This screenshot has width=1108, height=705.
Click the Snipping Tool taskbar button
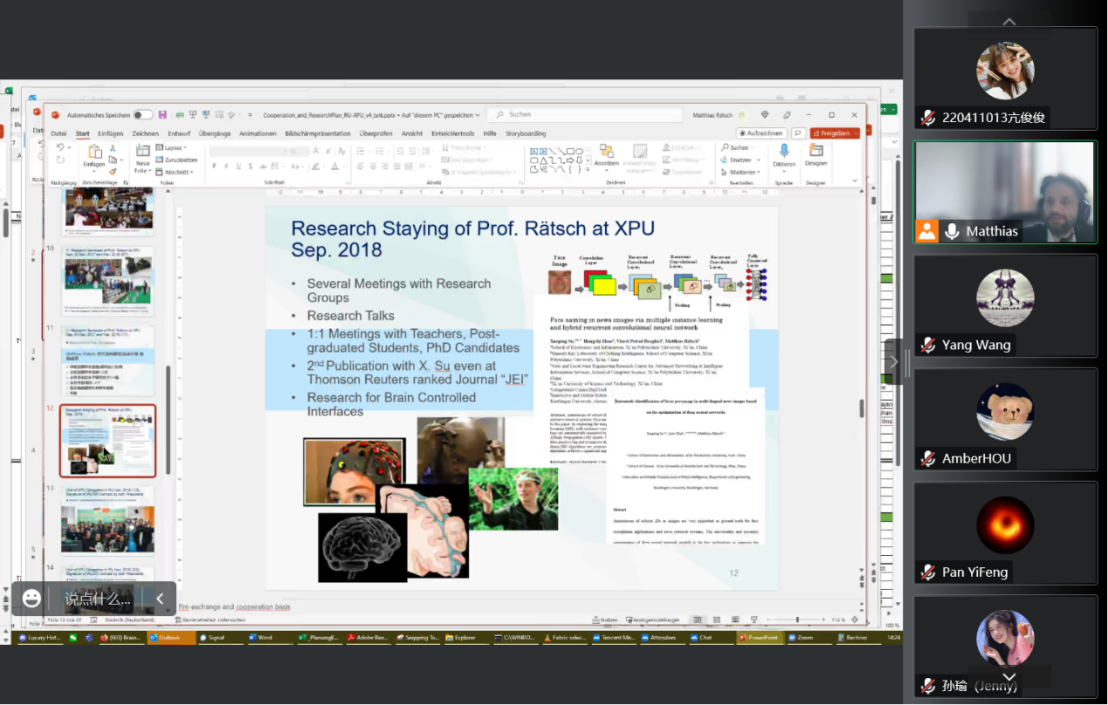[x=418, y=638]
